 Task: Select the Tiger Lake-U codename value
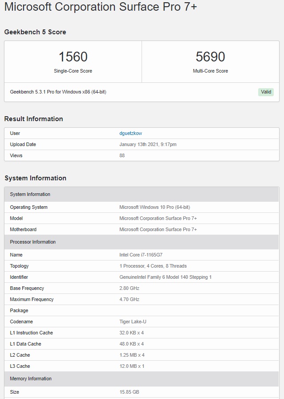[x=133, y=322]
